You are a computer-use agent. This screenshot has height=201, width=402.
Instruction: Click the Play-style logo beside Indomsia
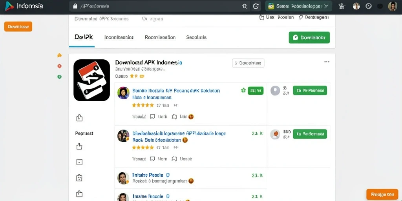(9, 6)
